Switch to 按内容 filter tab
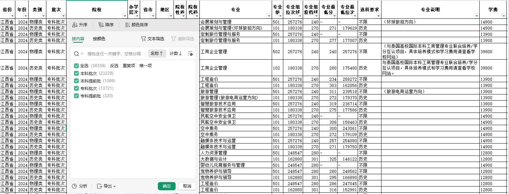The height and width of the screenshot is (194, 509). (x=78, y=39)
